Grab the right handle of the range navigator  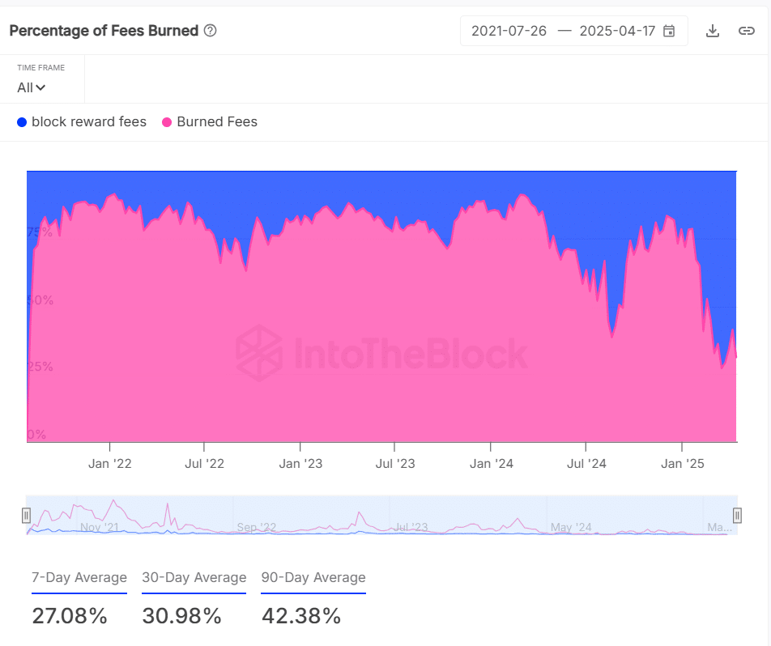coord(737,515)
